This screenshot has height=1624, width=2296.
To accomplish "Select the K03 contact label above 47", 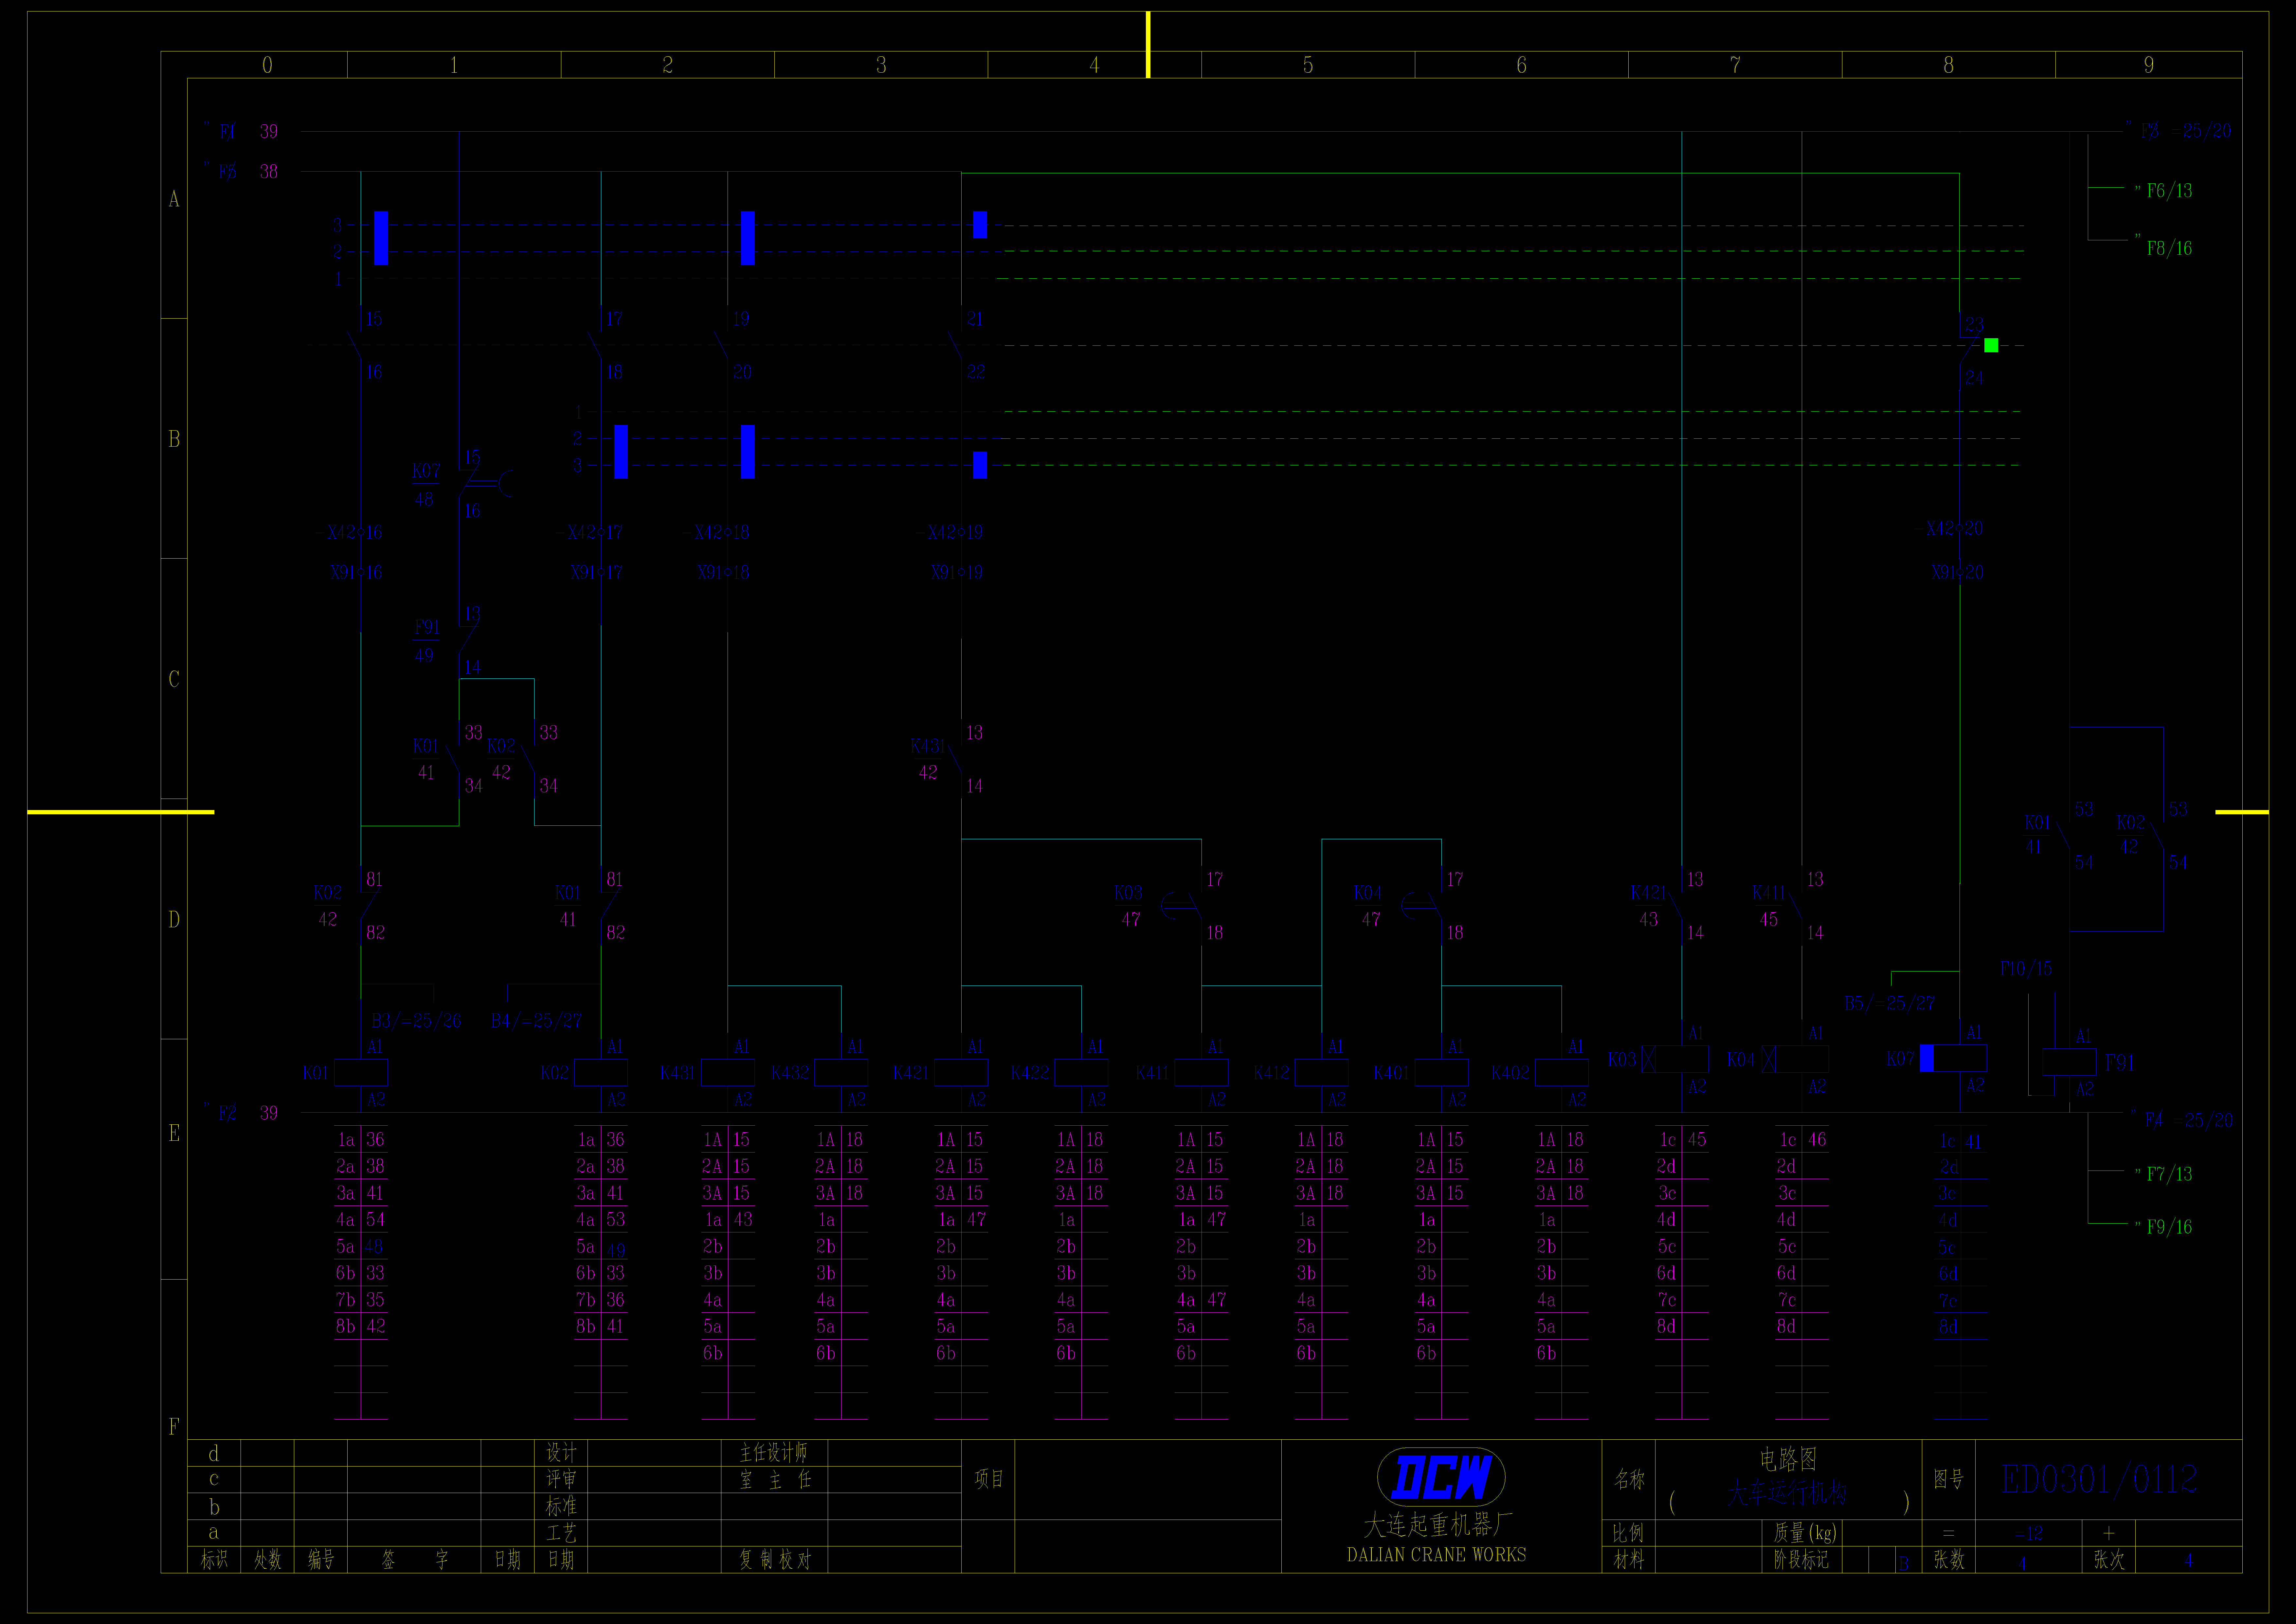I will 1128,893.
